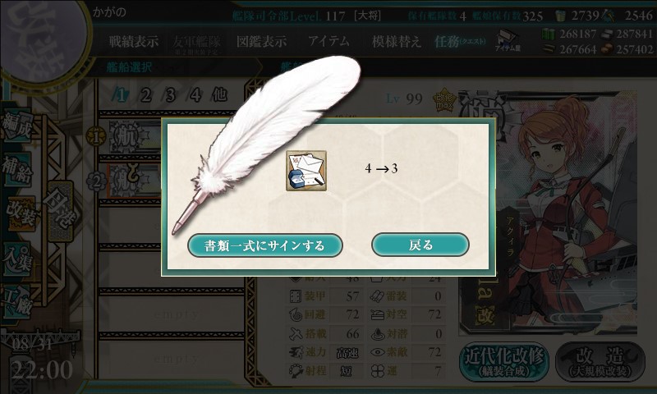Screen dimensions: 657x394
Task: Click the 母港 home port badge
Action: (60, 211)
